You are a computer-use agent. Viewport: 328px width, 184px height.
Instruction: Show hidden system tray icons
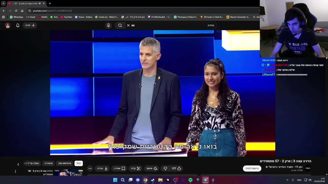[x=287, y=180]
